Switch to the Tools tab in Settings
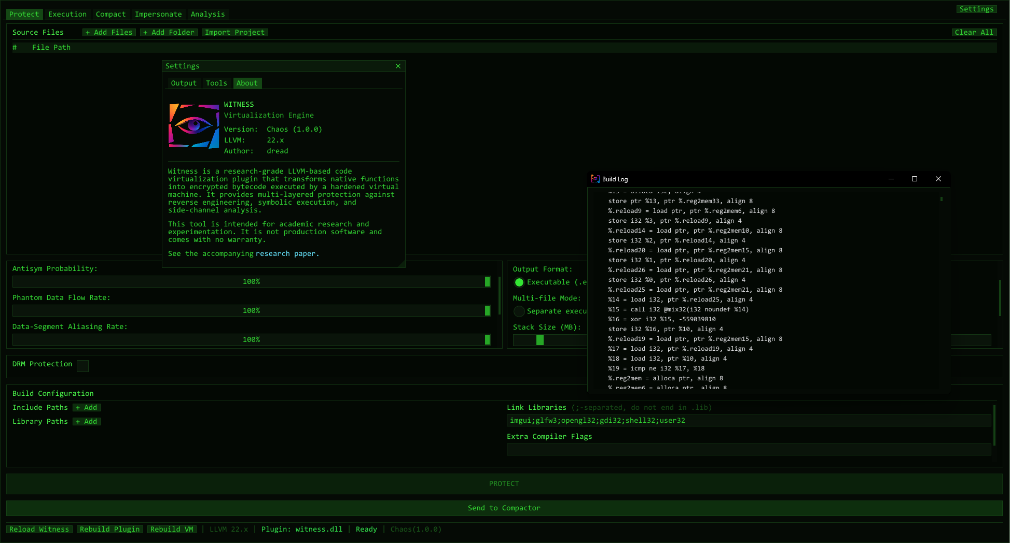 (216, 83)
